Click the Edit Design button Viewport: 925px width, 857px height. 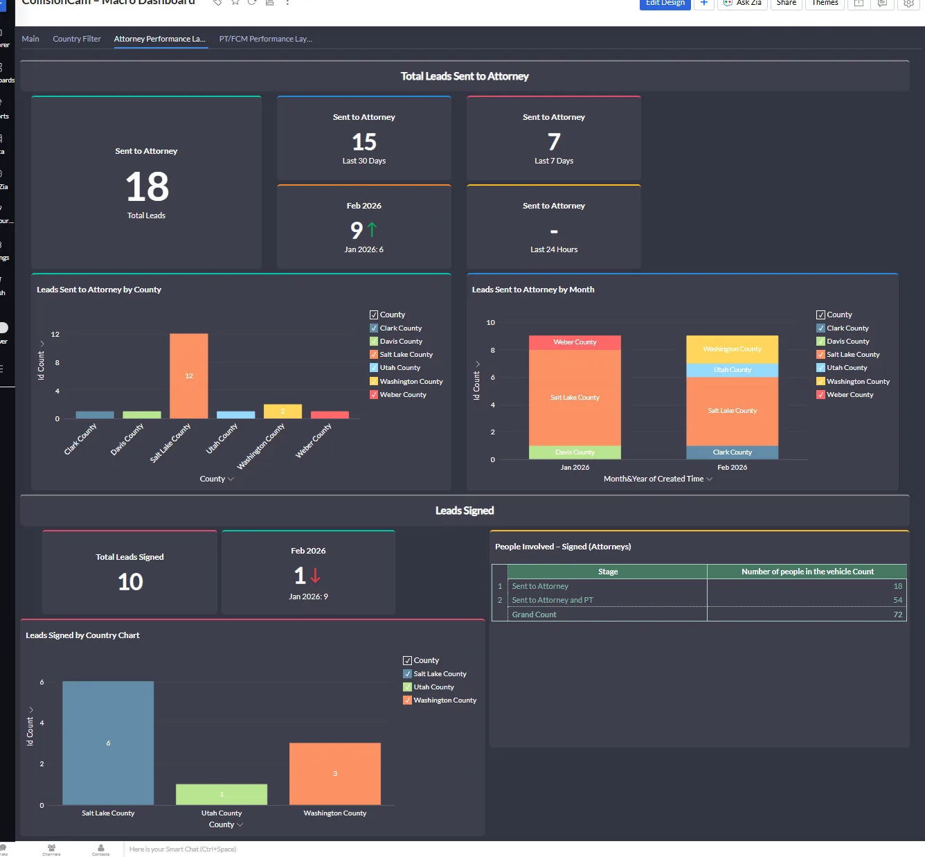(x=665, y=3)
